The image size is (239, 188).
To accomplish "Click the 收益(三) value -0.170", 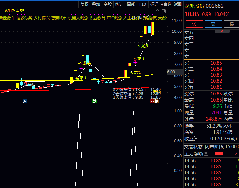I will (215, 139).
